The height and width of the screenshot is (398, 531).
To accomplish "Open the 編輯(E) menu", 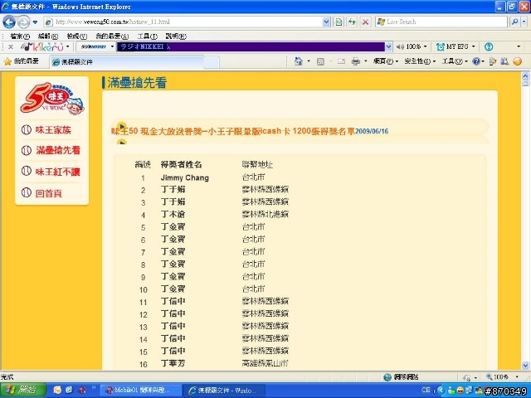I will (48, 36).
